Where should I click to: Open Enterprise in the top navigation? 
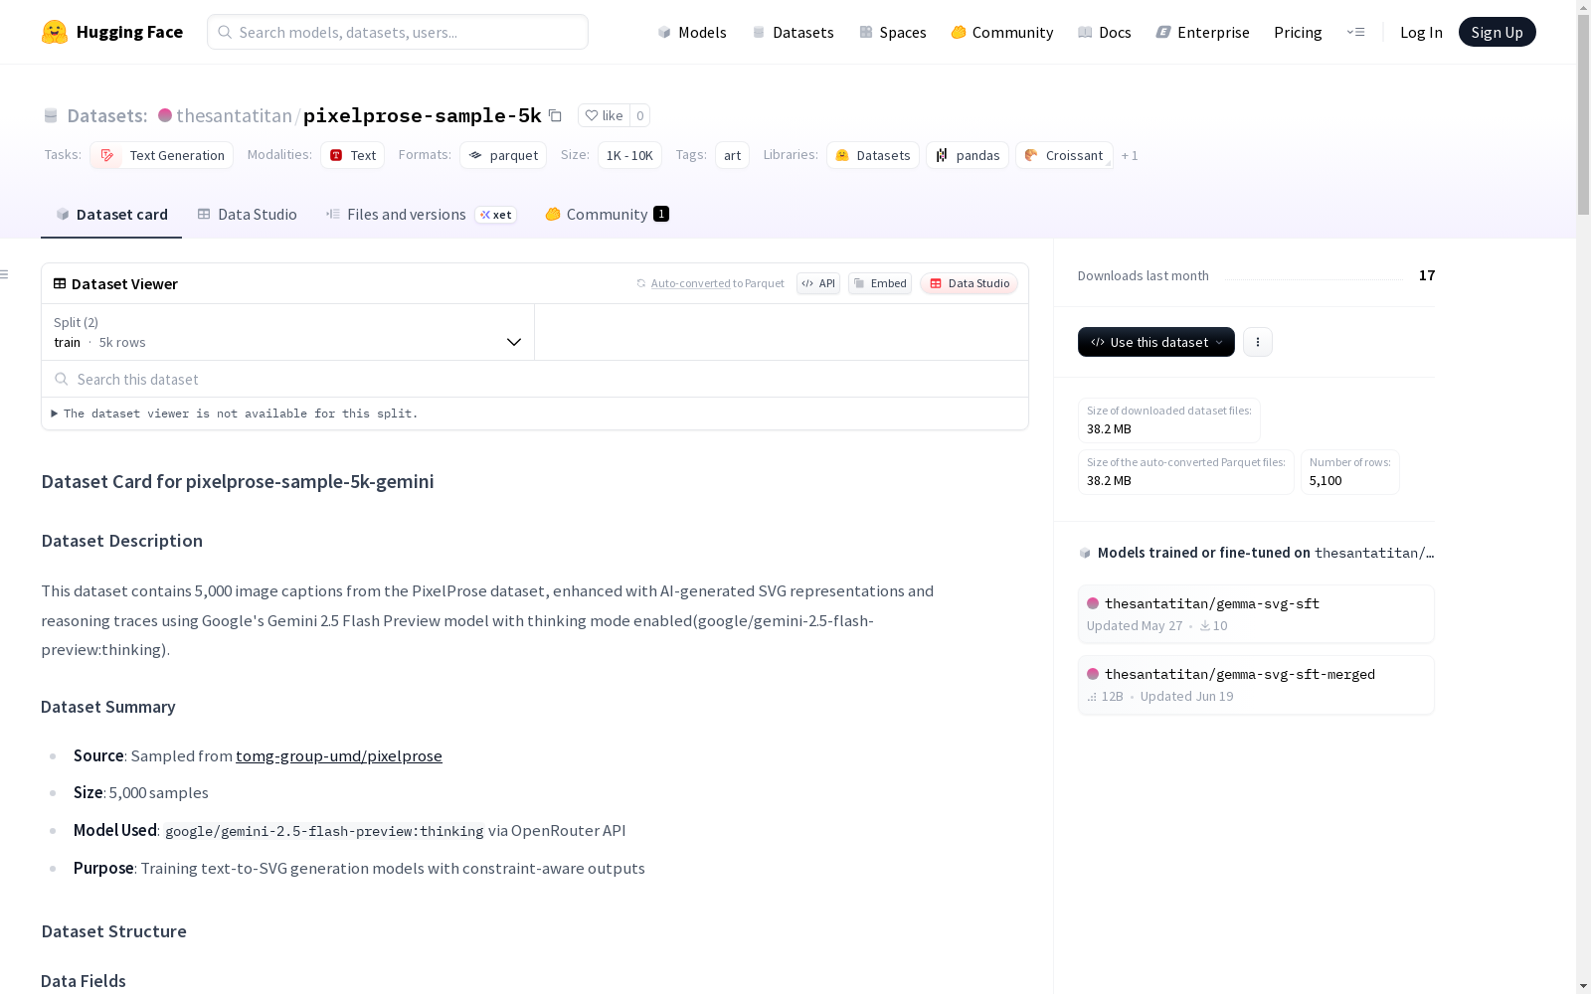[x=1203, y=32]
